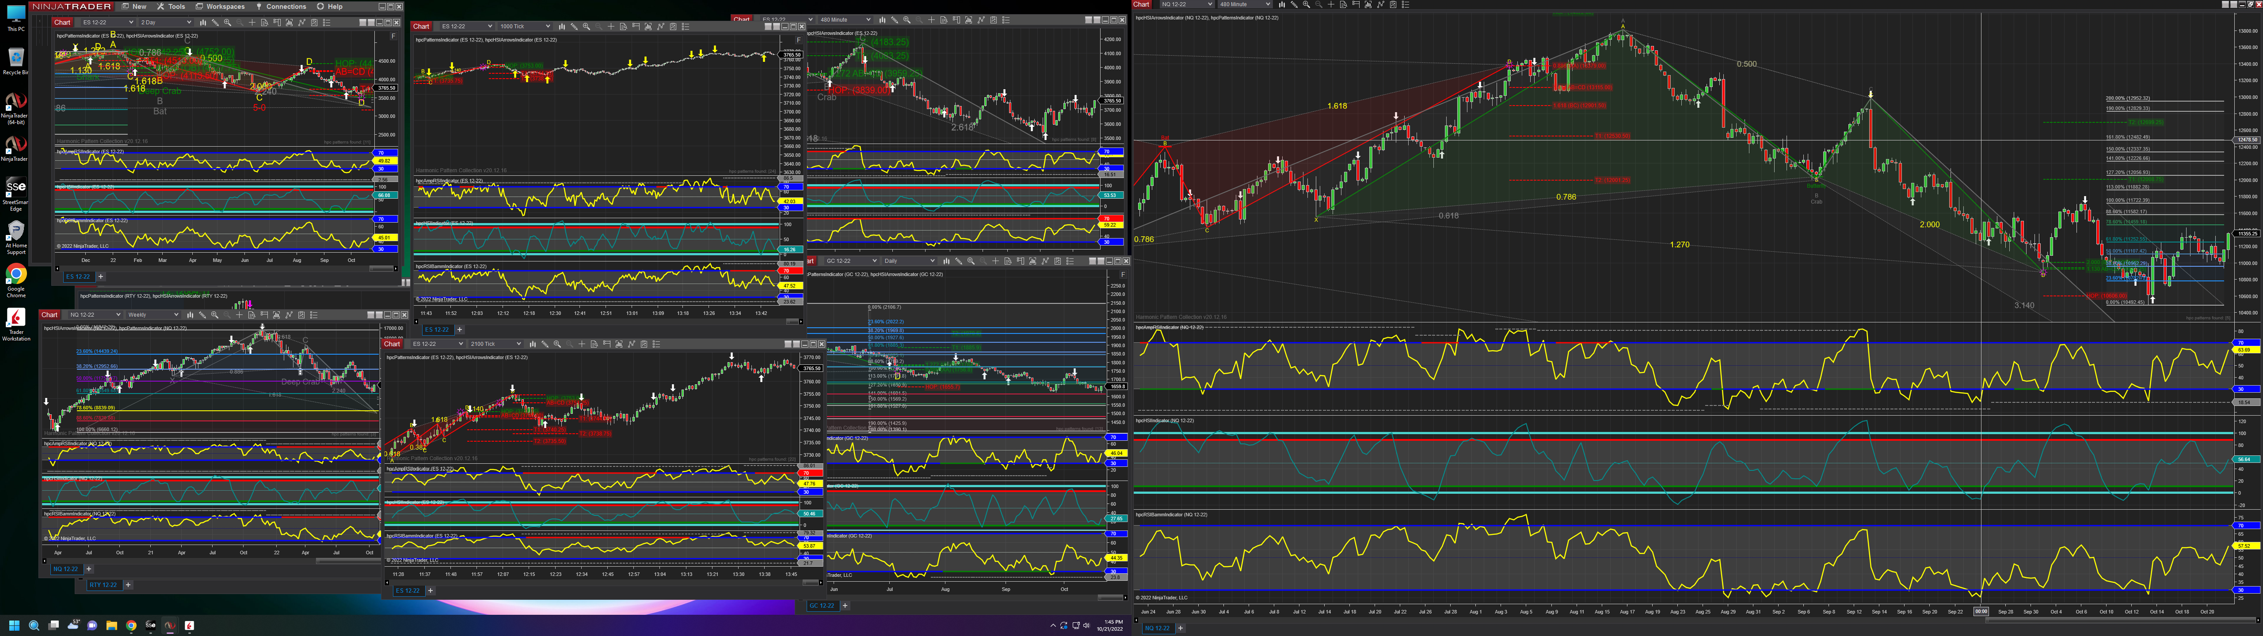Viewport: 2263px width, 636px height.
Task: Open Google Chrome from the Windows taskbar
Action: (131, 625)
